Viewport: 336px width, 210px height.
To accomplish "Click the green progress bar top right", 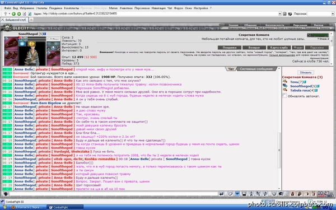I will pyautogui.click(x=318, y=35).
